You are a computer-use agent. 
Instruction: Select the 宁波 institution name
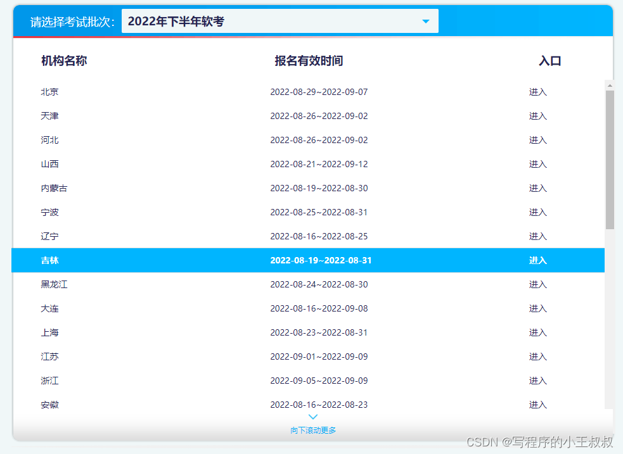49,212
